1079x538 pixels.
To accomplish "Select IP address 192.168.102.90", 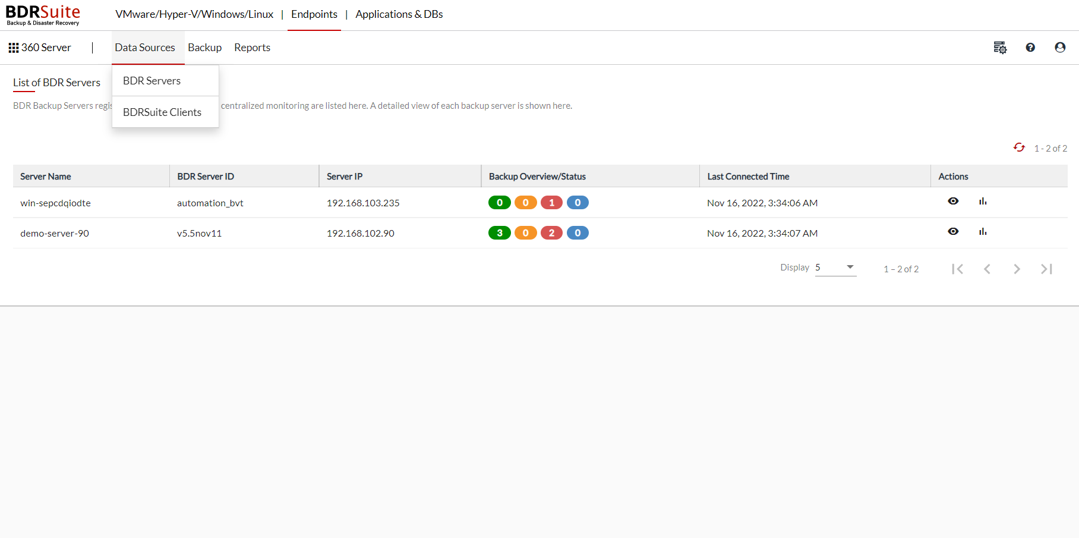I will tap(361, 234).
